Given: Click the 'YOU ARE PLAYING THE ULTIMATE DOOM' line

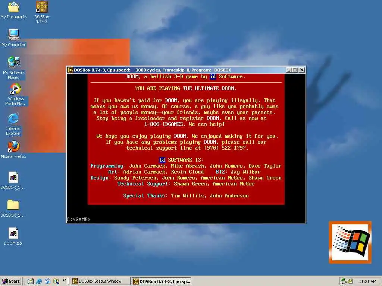Looking at the screenshot, I should coord(186,88).
